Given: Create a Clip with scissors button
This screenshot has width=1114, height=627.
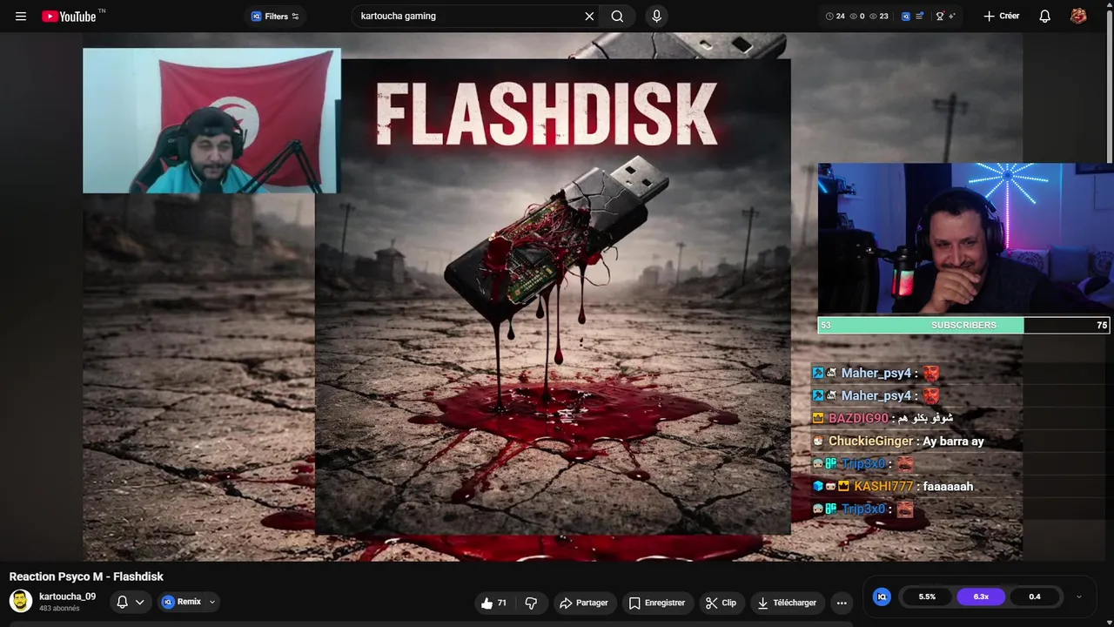Looking at the screenshot, I should tap(721, 603).
